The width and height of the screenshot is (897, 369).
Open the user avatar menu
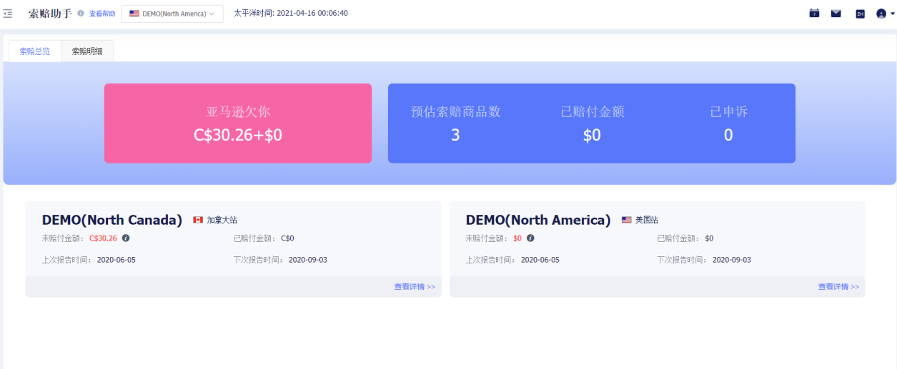point(885,14)
